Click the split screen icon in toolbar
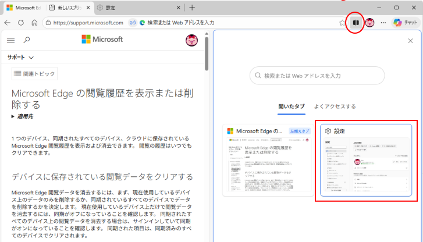The width and height of the screenshot is (423, 242). coord(356,23)
